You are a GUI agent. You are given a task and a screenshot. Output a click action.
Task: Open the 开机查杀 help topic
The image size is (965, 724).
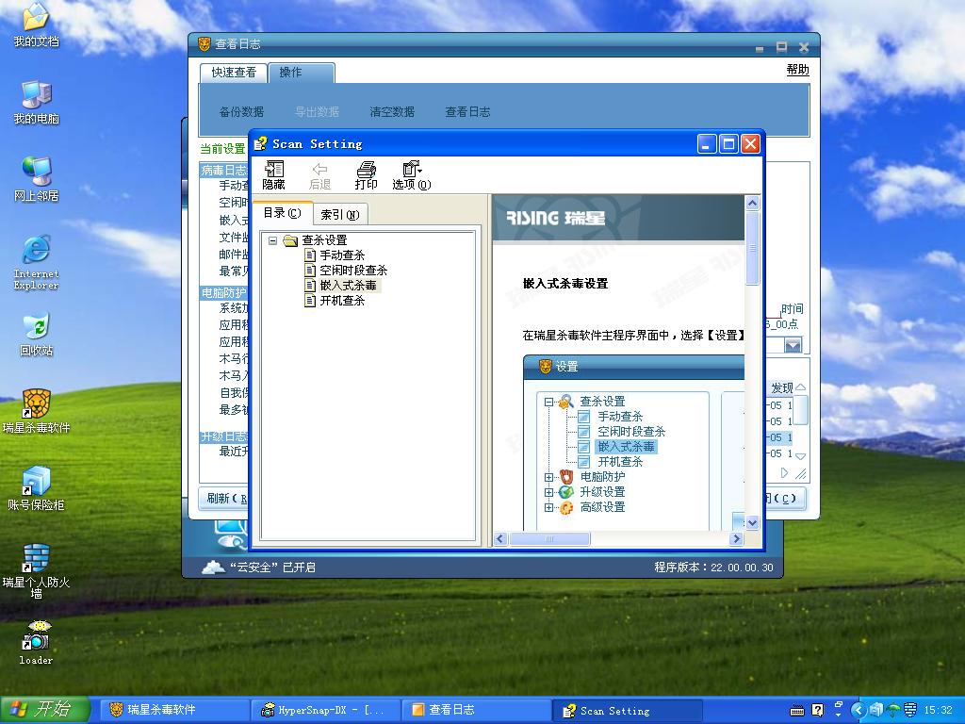(x=335, y=301)
